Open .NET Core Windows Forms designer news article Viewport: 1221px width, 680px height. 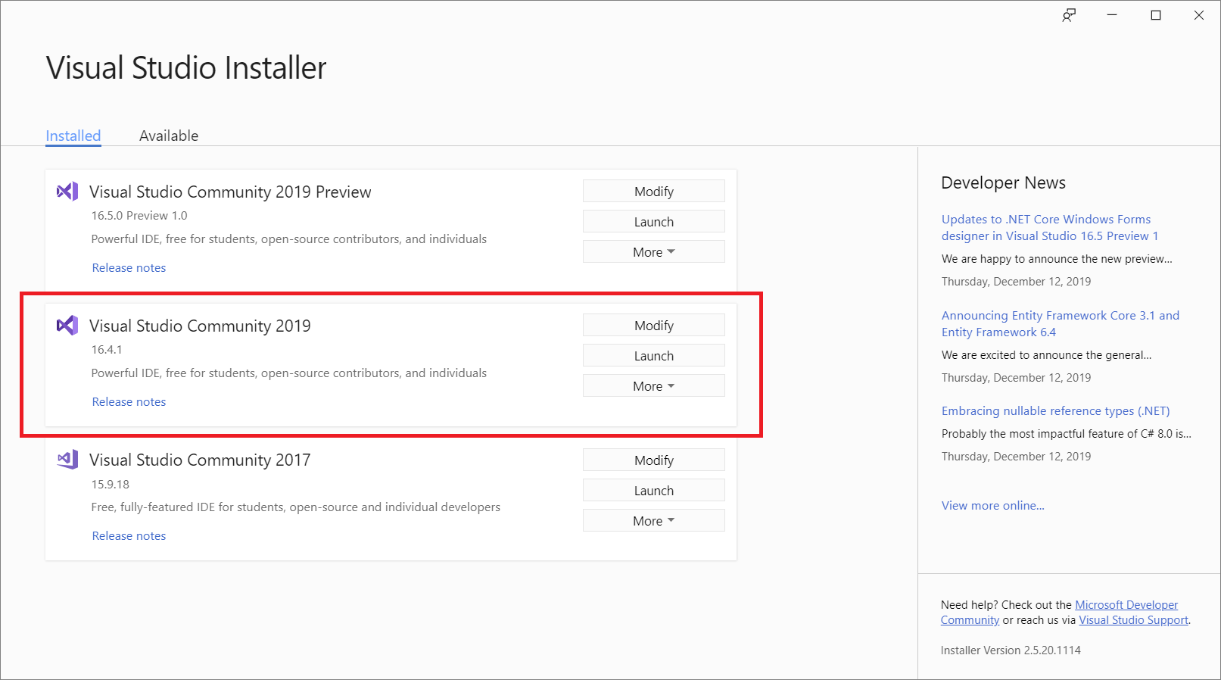(x=1049, y=227)
